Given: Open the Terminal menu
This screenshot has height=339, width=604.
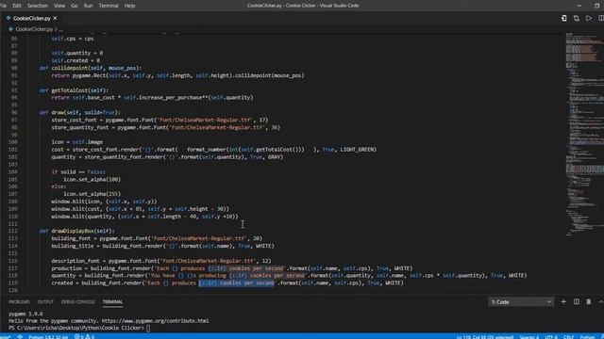Looking at the screenshot, I should coord(109,6).
